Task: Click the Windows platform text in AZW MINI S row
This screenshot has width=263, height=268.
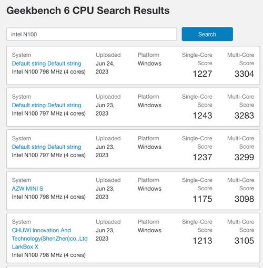Action: pyautogui.click(x=149, y=189)
